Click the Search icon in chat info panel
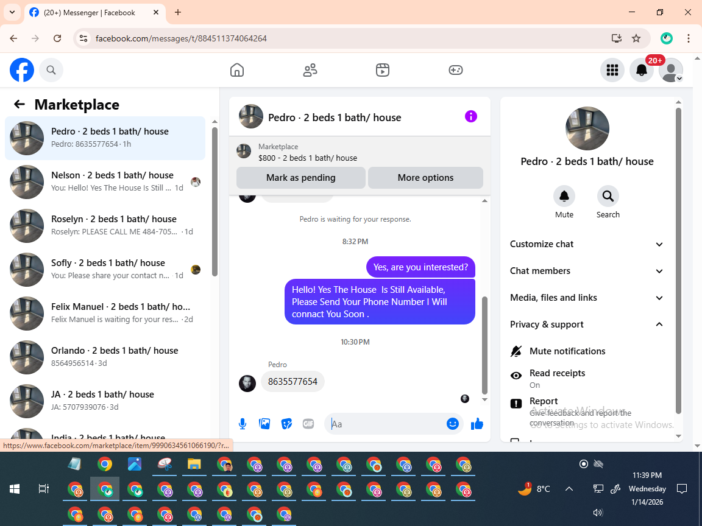 click(608, 196)
